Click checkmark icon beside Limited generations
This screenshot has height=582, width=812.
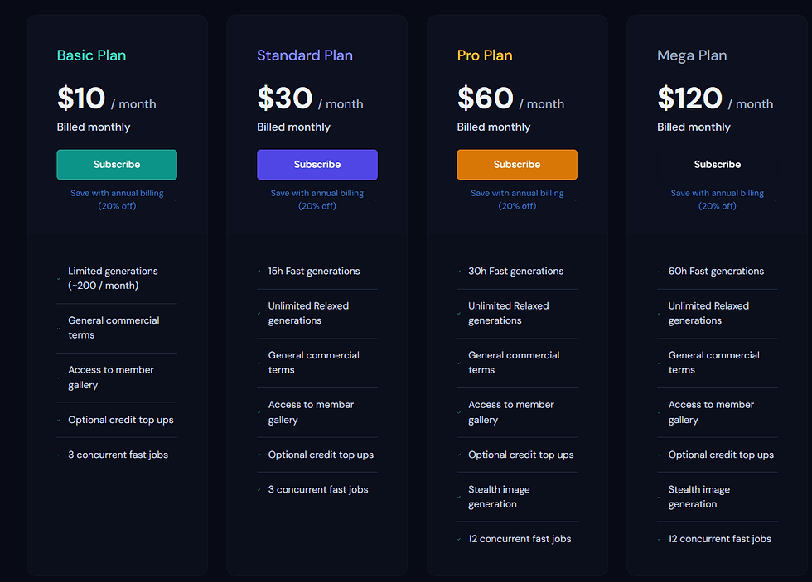click(x=59, y=278)
